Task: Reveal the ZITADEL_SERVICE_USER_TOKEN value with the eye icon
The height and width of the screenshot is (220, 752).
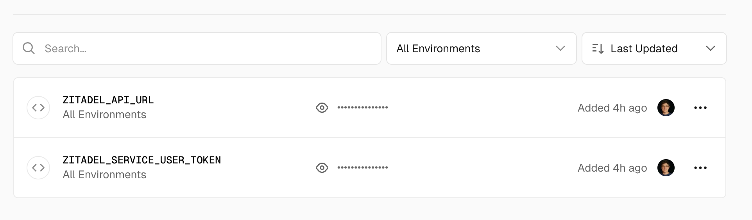Action: click(x=322, y=168)
